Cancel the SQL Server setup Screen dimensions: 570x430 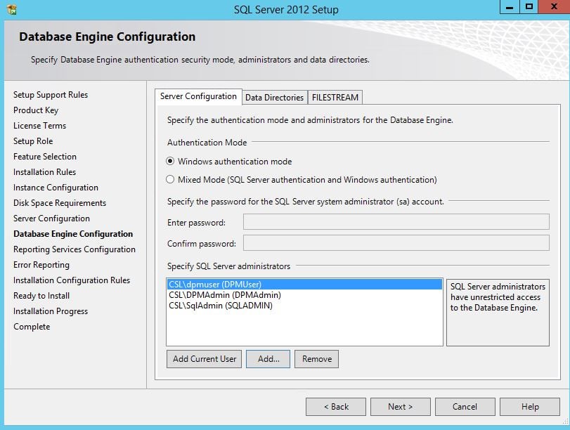tap(465, 407)
